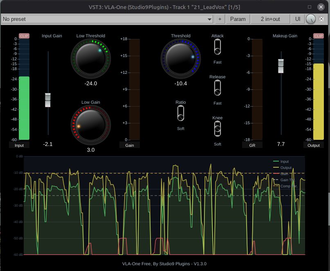Viewport: 330px width, 271px height.
Task: Click the plus preset button
Action: coord(220,19)
